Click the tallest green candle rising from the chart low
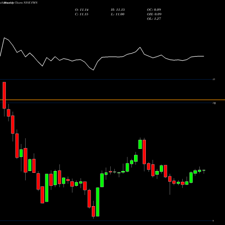225x225 pixels. 98,202
